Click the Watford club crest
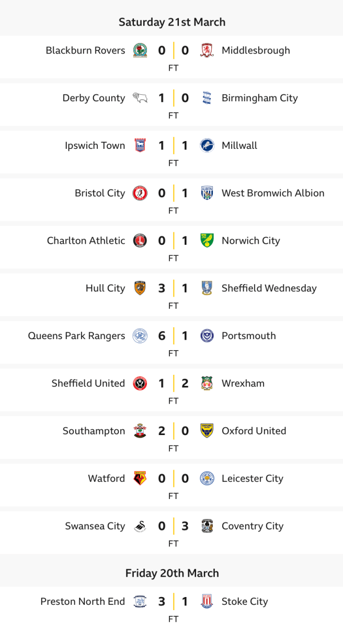This screenshot has height=629, width=343. (x=140, y=479)
